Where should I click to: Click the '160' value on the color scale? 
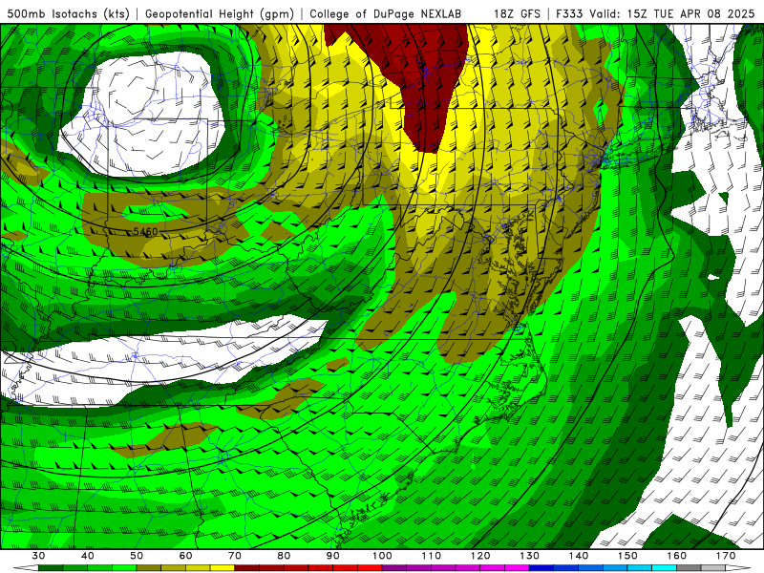click(677, 556)
